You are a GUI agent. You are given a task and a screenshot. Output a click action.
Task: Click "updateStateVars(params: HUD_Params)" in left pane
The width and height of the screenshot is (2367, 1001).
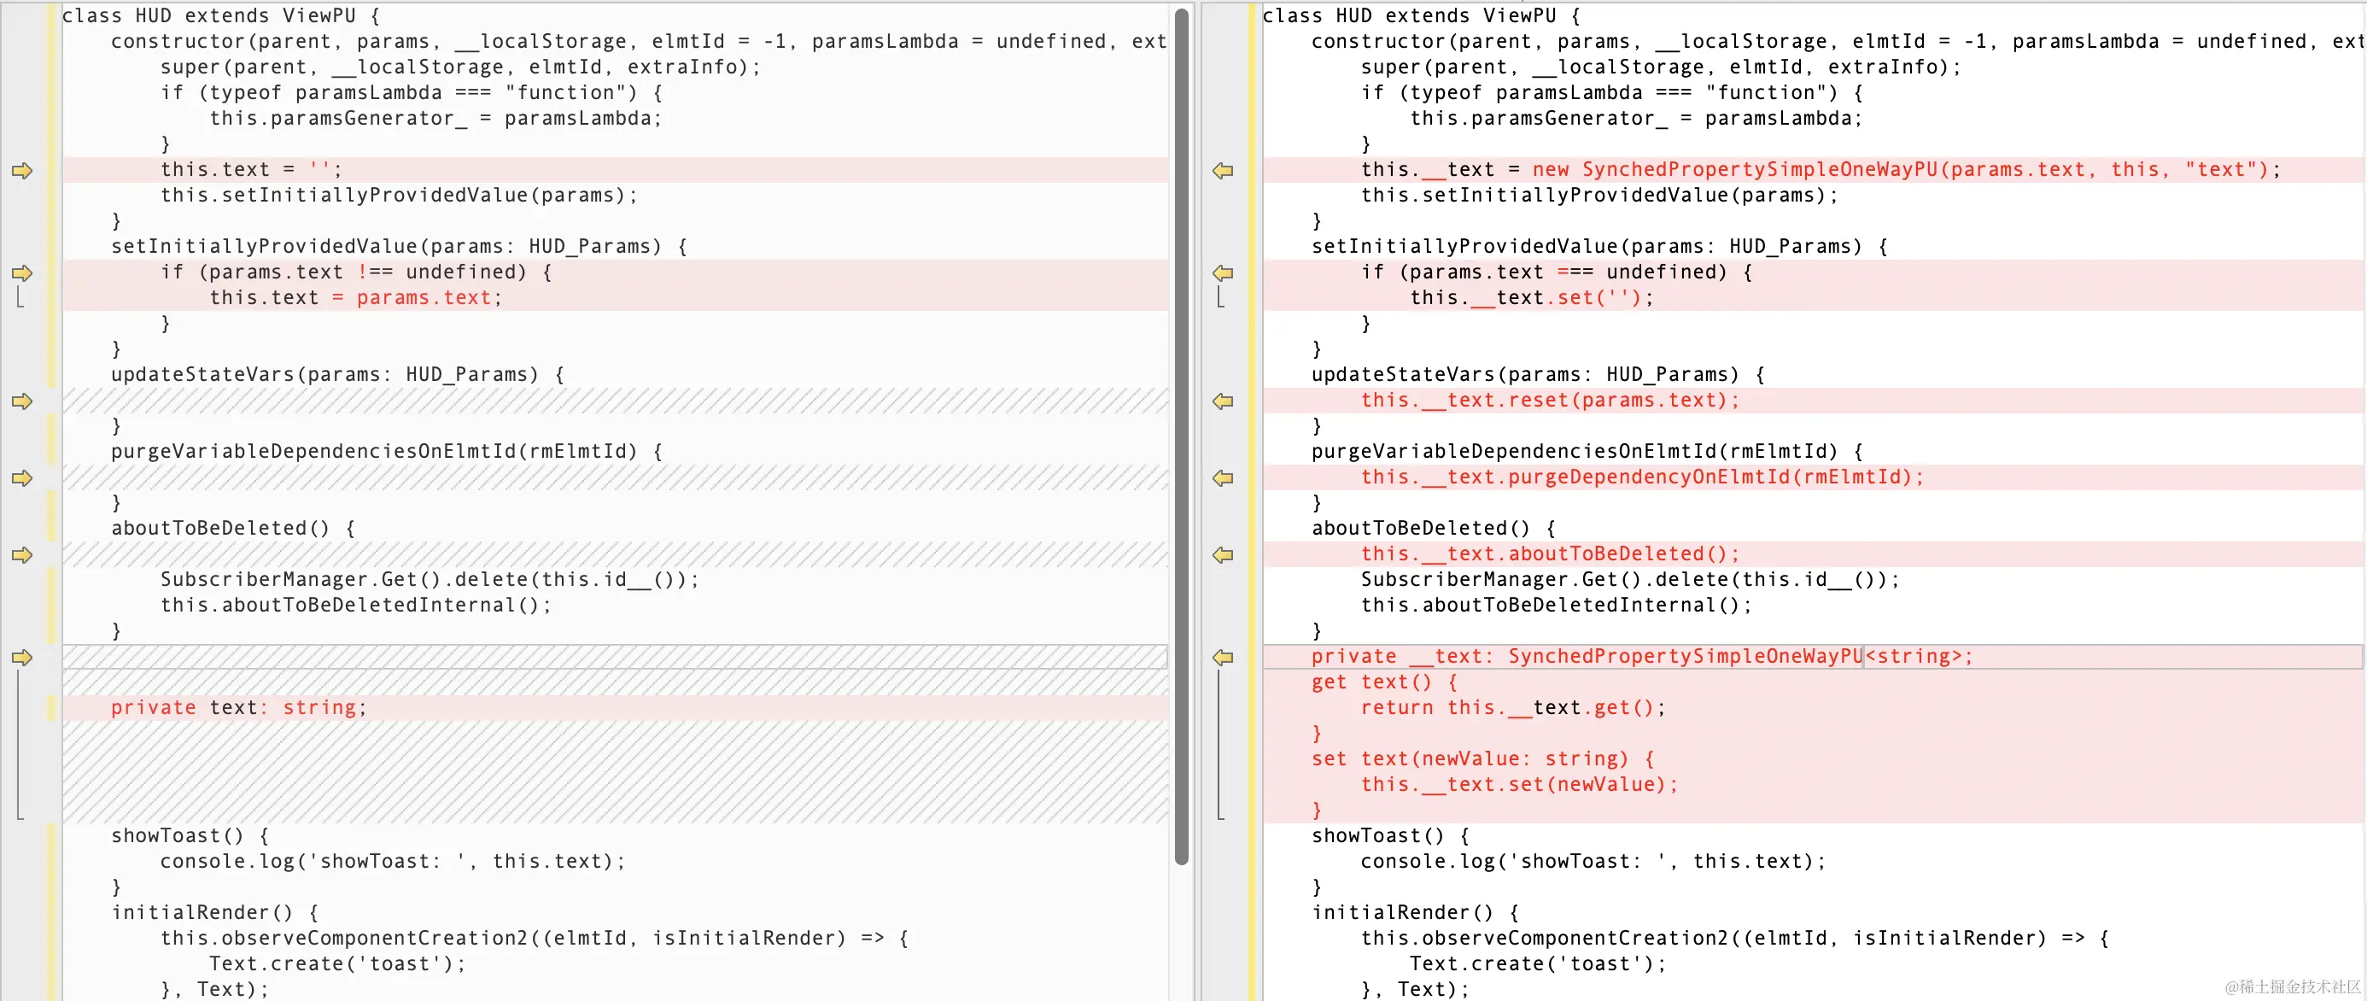click(337, 375)
